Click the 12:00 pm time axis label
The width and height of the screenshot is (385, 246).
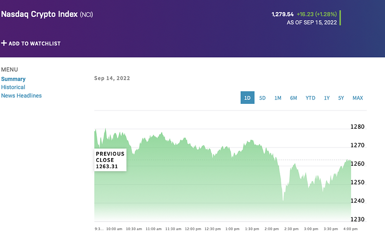point(192,229)
